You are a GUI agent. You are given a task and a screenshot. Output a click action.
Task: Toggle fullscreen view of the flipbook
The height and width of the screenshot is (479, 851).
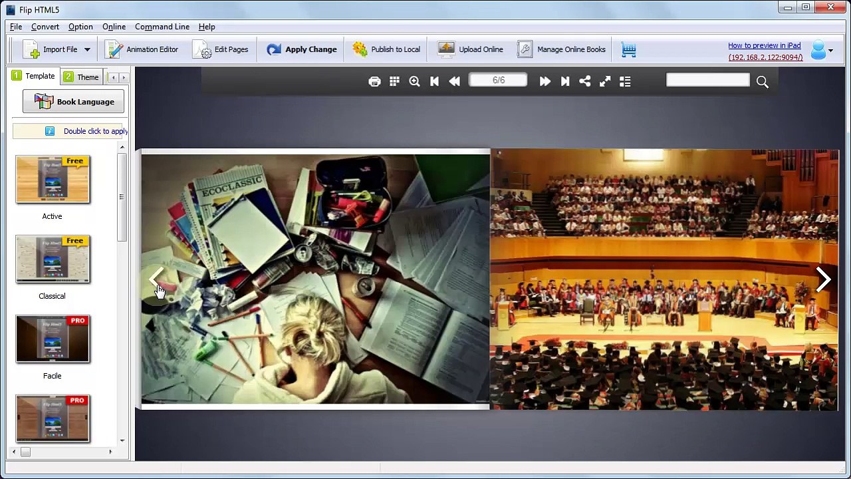pos(605,81)
